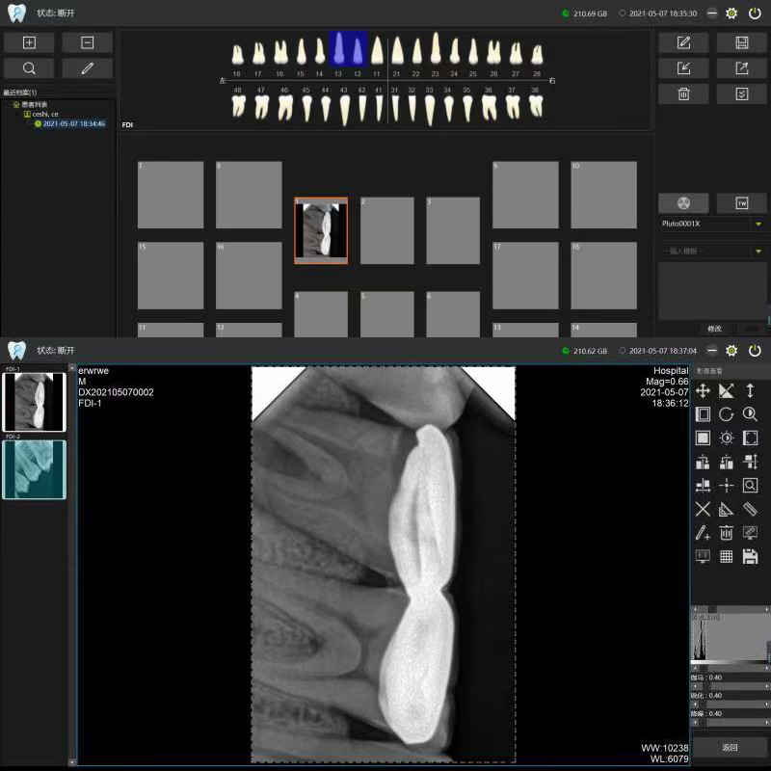Click the pan/move image tool
The image size is (771, 771).
(703, 390)
